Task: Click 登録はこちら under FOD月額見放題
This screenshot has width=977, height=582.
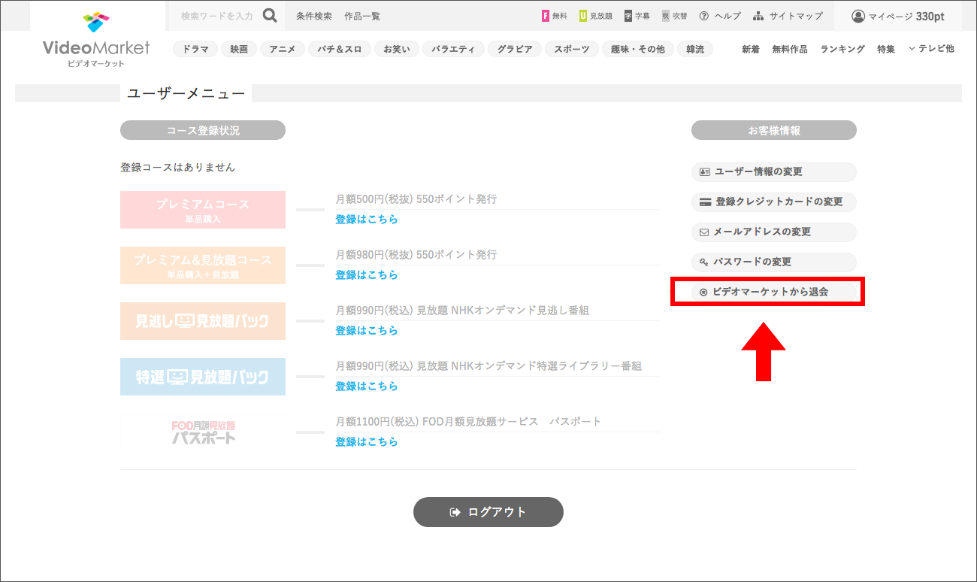Action: (x=367, y=442)
